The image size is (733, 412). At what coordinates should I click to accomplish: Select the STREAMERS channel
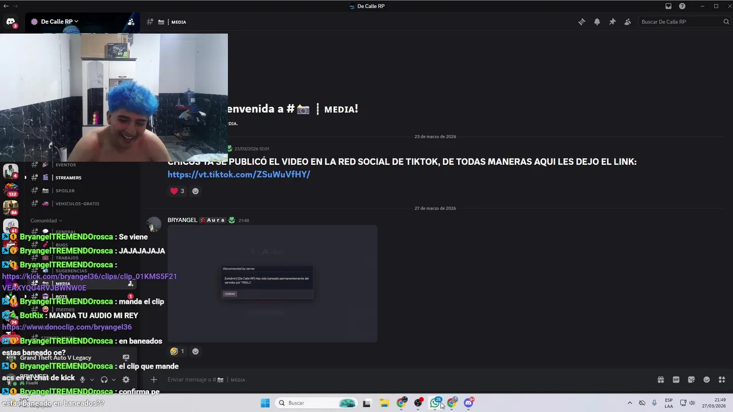point(68,178)
